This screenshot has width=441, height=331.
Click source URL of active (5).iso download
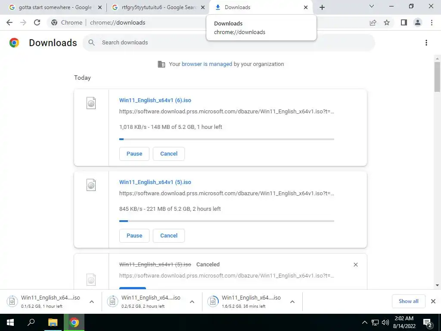(227, 194)
